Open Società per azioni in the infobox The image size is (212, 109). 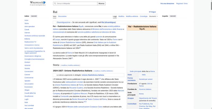[x=145, y=79]
